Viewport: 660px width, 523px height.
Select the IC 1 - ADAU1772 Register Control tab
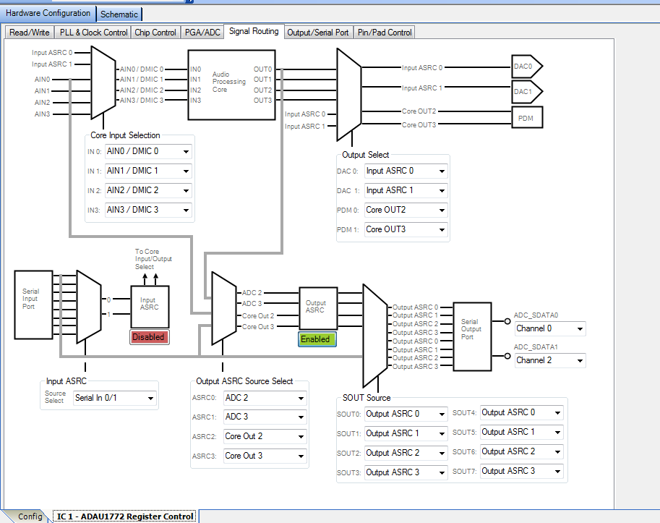point(125,516)
